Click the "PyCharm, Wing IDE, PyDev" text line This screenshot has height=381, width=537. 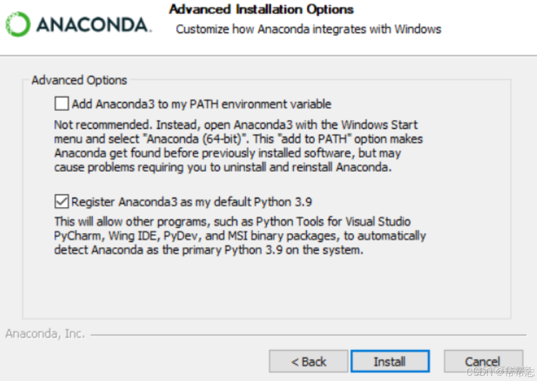pyautogui.click(x=240, y=236)
